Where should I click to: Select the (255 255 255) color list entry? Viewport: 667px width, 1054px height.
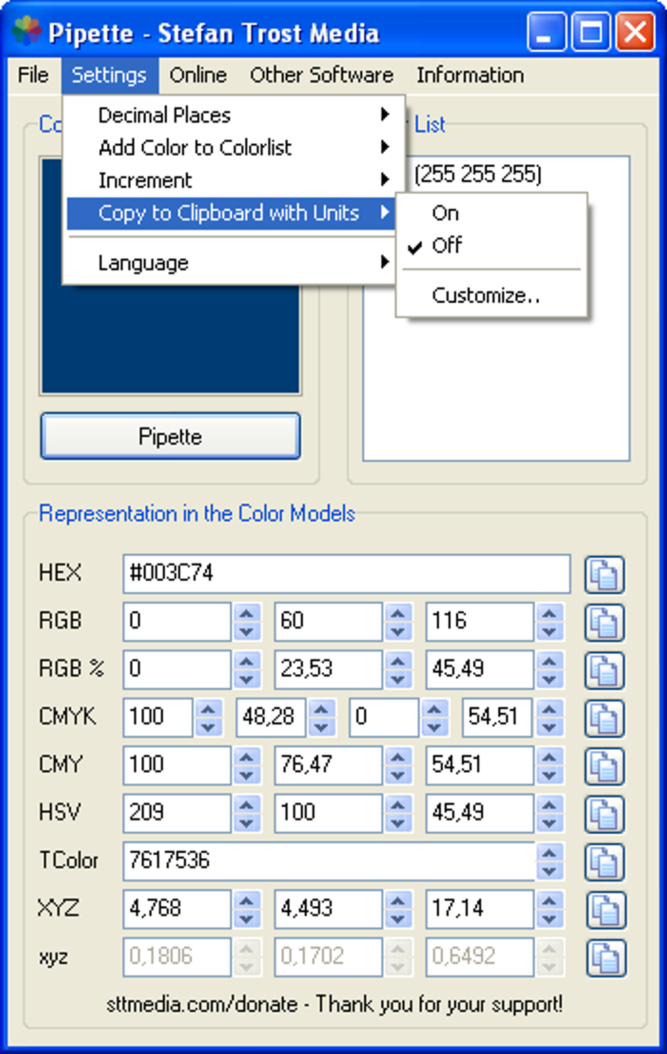(477, 174)
